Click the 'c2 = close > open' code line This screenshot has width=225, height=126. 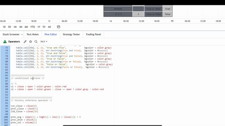[x=57, y=89]
